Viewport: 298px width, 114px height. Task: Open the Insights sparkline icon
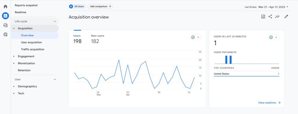pyautogui.click(x=277, y=16)
